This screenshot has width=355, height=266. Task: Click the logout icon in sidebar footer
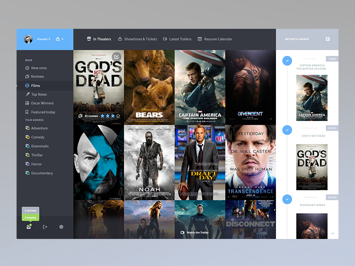45,227
